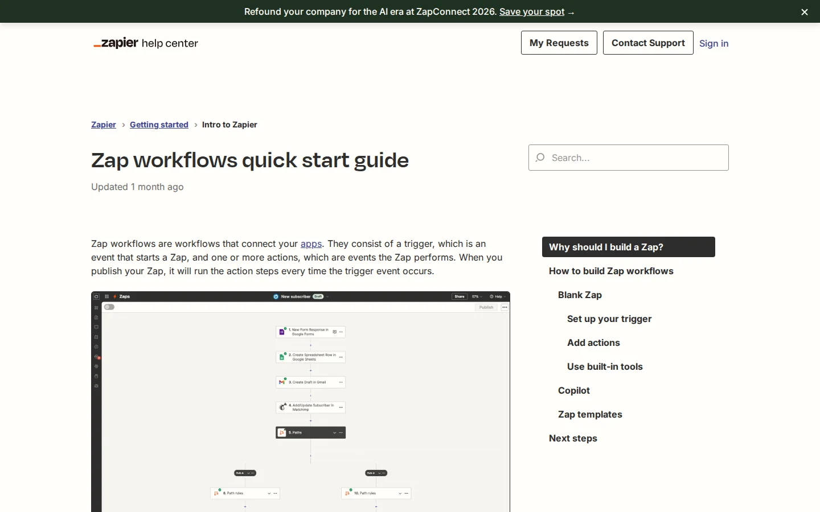Open the My Requests page
820x512 pixels.
559,43
